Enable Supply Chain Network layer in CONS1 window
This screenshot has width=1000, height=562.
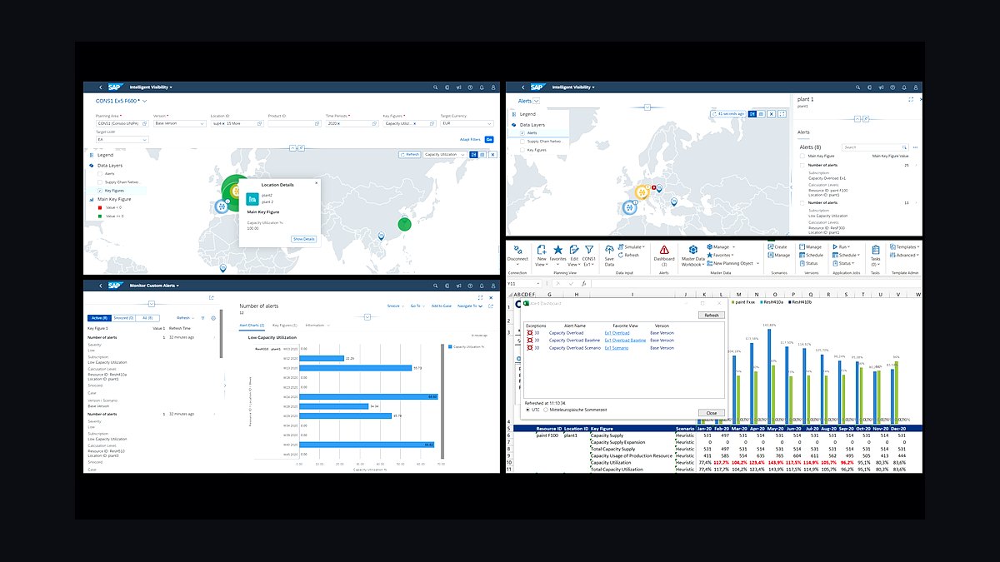pyautogui.click(x=101, y=182)
